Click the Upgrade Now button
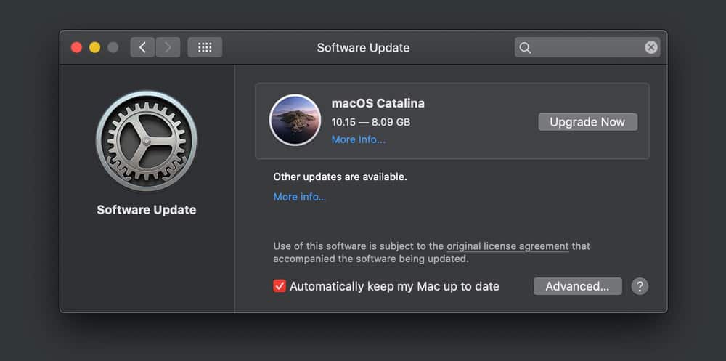 587,122
